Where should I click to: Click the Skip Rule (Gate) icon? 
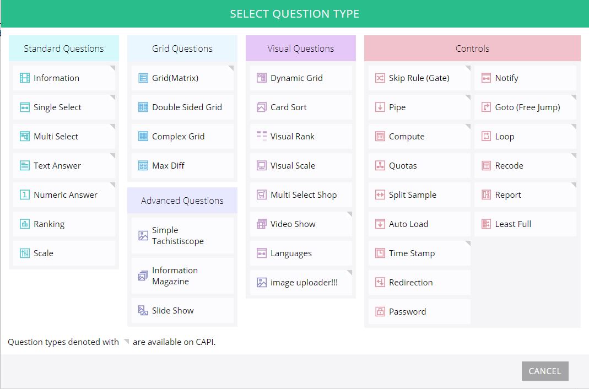(380, 78)
